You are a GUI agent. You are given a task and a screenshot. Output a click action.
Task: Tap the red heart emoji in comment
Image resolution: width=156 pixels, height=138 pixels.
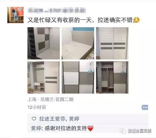coord(90,128)
